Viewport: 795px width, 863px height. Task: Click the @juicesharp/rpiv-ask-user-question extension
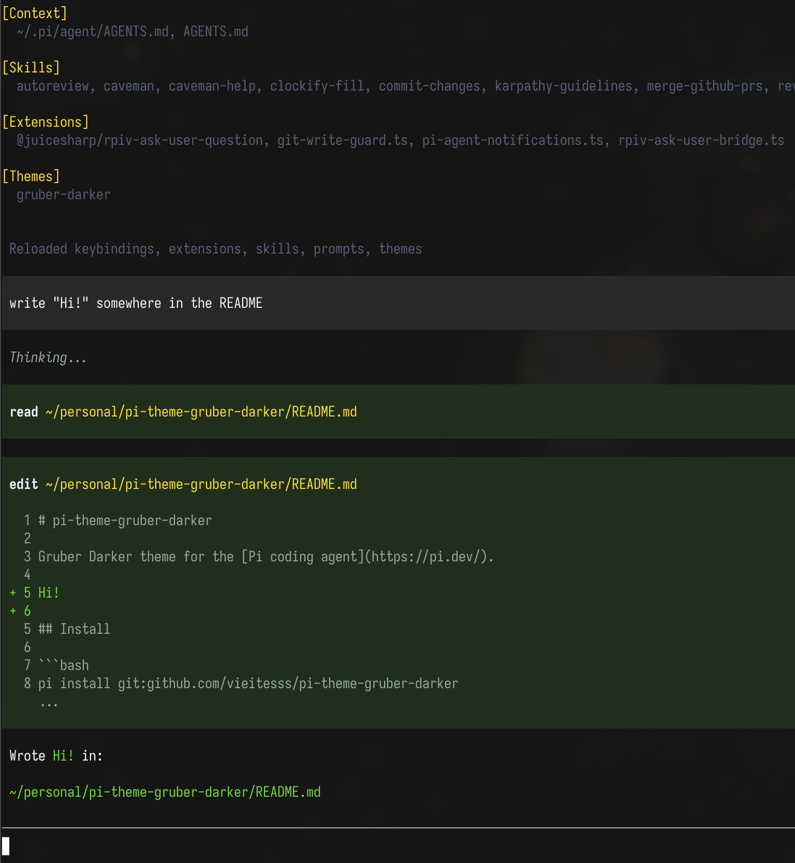pyautogui.click(x=140, y=140)
